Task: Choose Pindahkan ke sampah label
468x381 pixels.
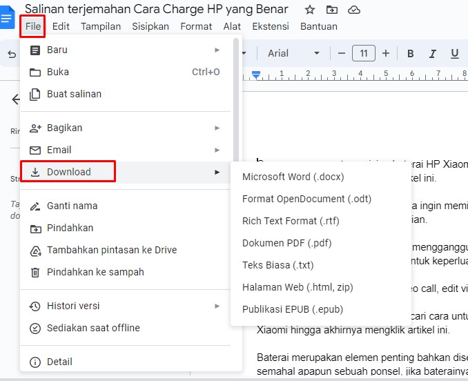Action: (95, 273)
